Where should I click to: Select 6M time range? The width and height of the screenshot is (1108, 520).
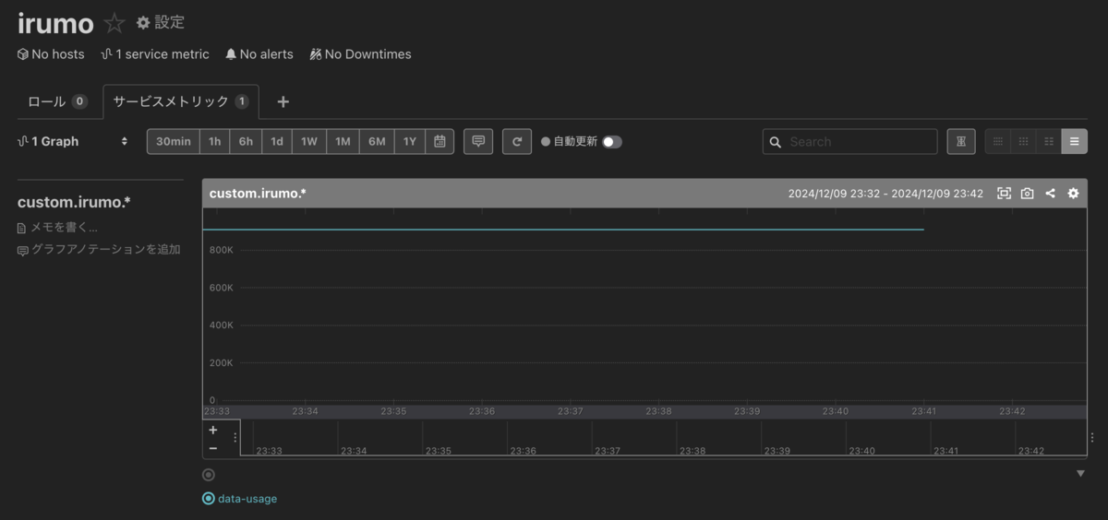377,141
